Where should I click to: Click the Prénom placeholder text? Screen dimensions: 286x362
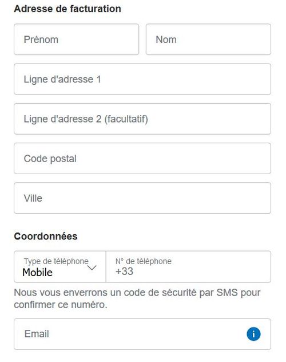[41, 40]
